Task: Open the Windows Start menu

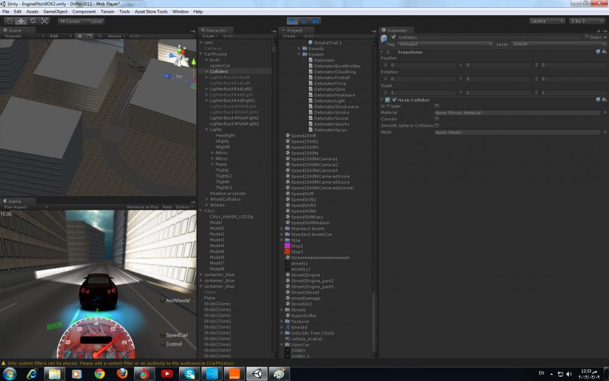Action: tap(9, 374)
